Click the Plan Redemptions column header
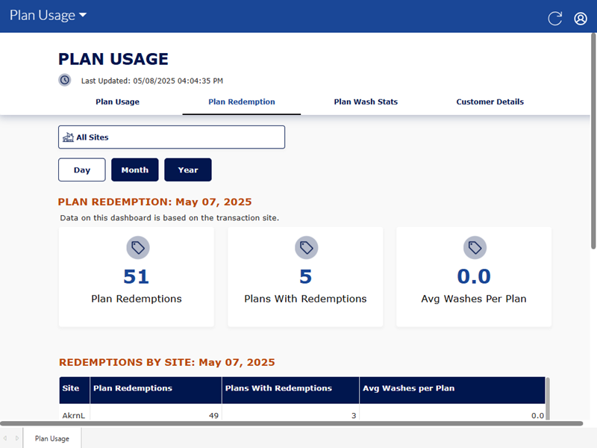This screenshot has width=597, height=448. click(x=156, y=390)
